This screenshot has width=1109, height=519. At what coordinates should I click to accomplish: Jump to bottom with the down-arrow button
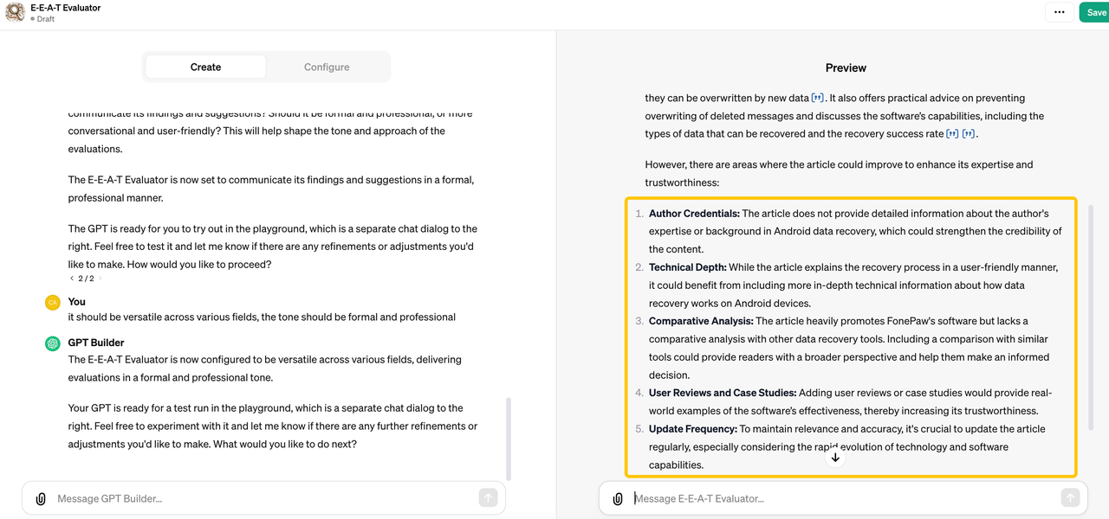click(835, 458)
